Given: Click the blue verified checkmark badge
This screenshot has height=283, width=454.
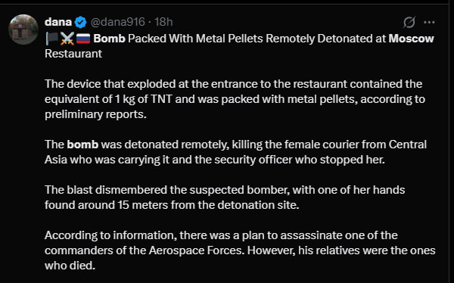Looking at the screenshot, I should [x=80, y=22].
